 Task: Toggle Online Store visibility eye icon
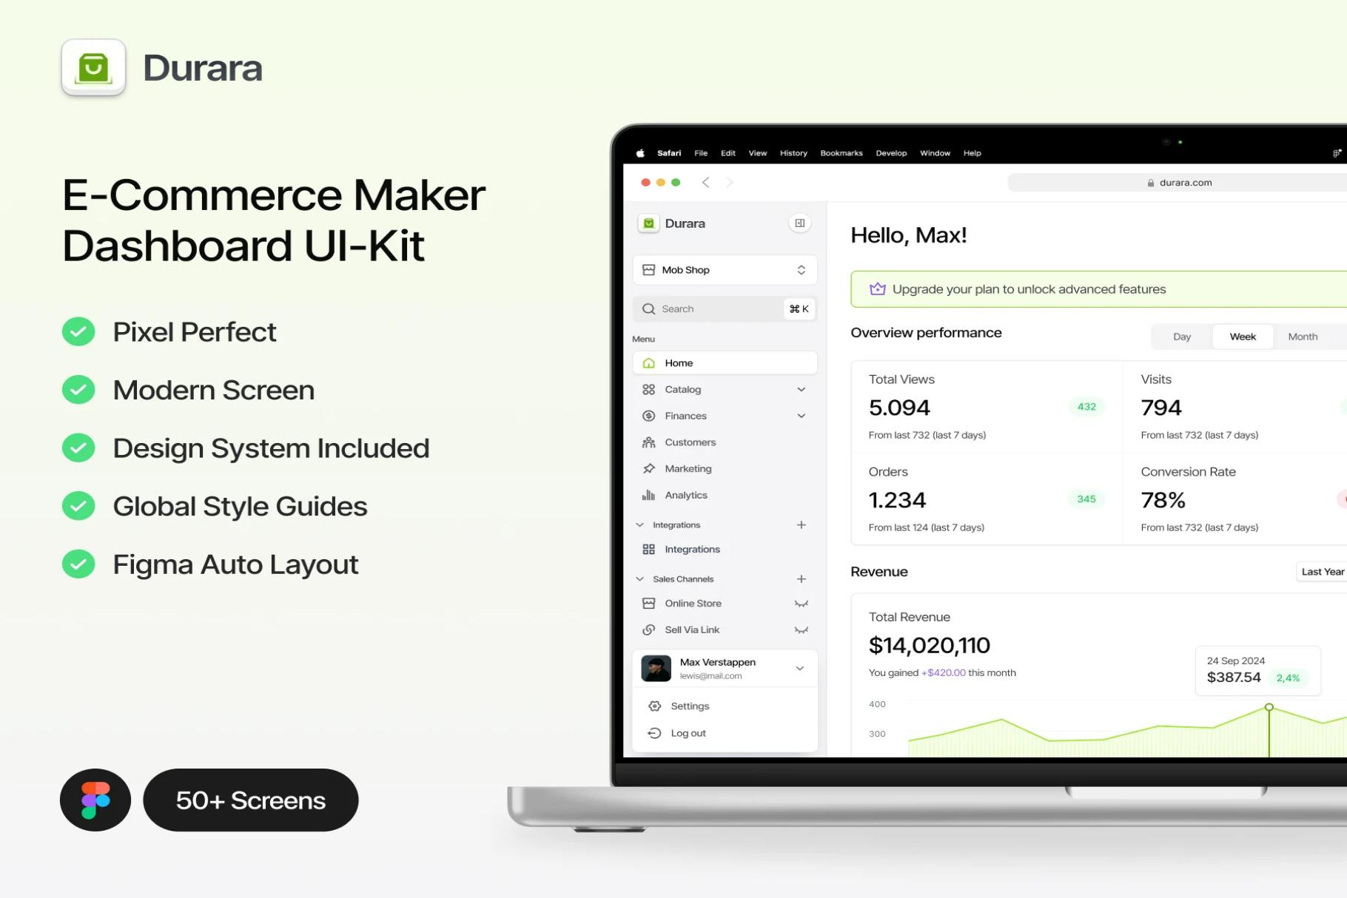pos(801,604)
